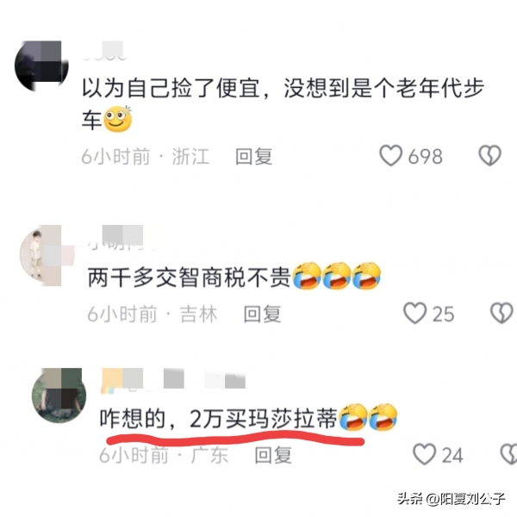Screen dimensions: 517x517
Task: Select the 以为自己捡了便宜 comment text
Action: click(283, 103)
